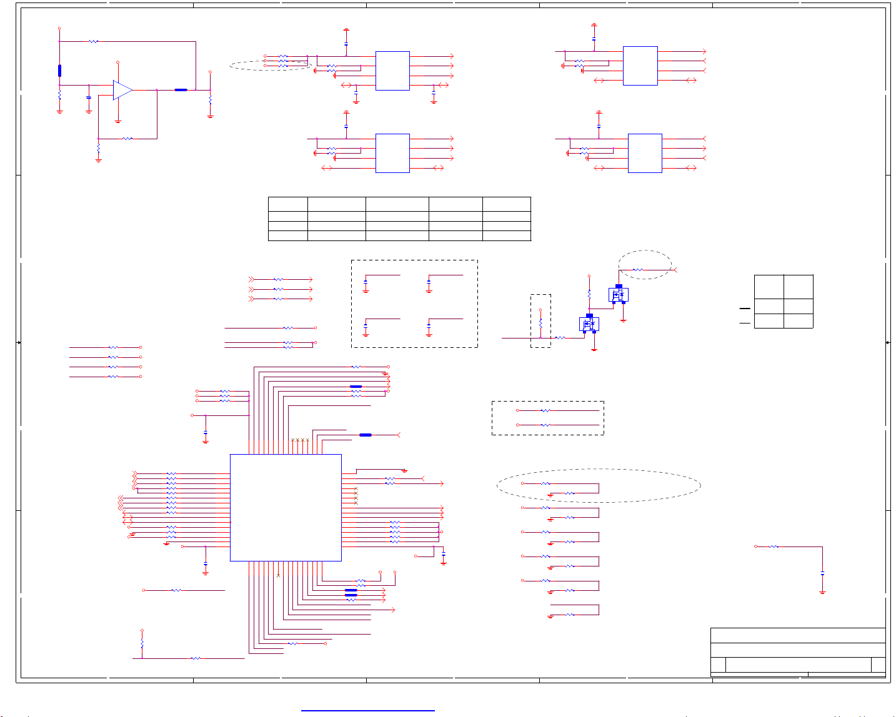
Task: Select the dashed box containing four capacitors
Action: click(x=415, y=304)
